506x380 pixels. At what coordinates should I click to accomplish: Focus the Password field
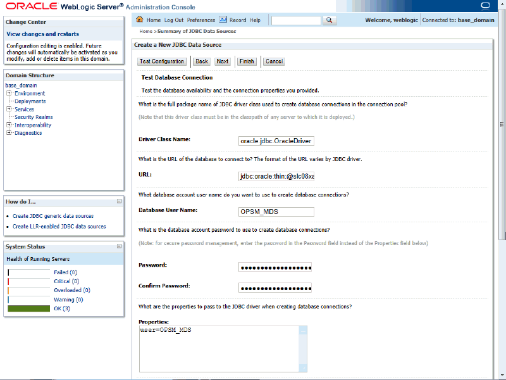point(275,267)
